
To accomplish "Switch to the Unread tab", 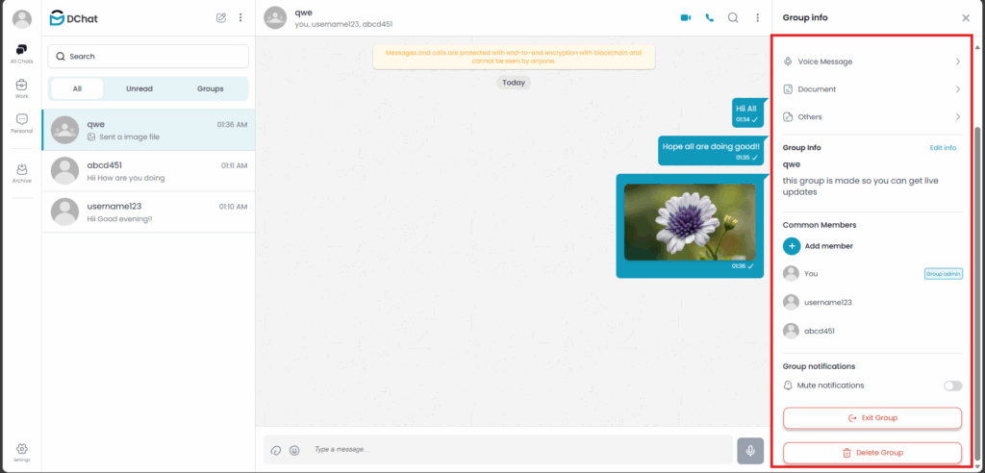I will [x=139, y=88].
